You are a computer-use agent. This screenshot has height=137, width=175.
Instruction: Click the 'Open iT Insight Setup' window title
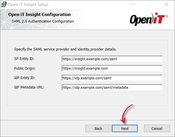pos(28,5)
